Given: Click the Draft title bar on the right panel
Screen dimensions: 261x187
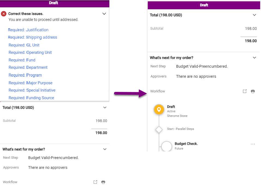Looking at the screenshot, I should coord(204,5).
